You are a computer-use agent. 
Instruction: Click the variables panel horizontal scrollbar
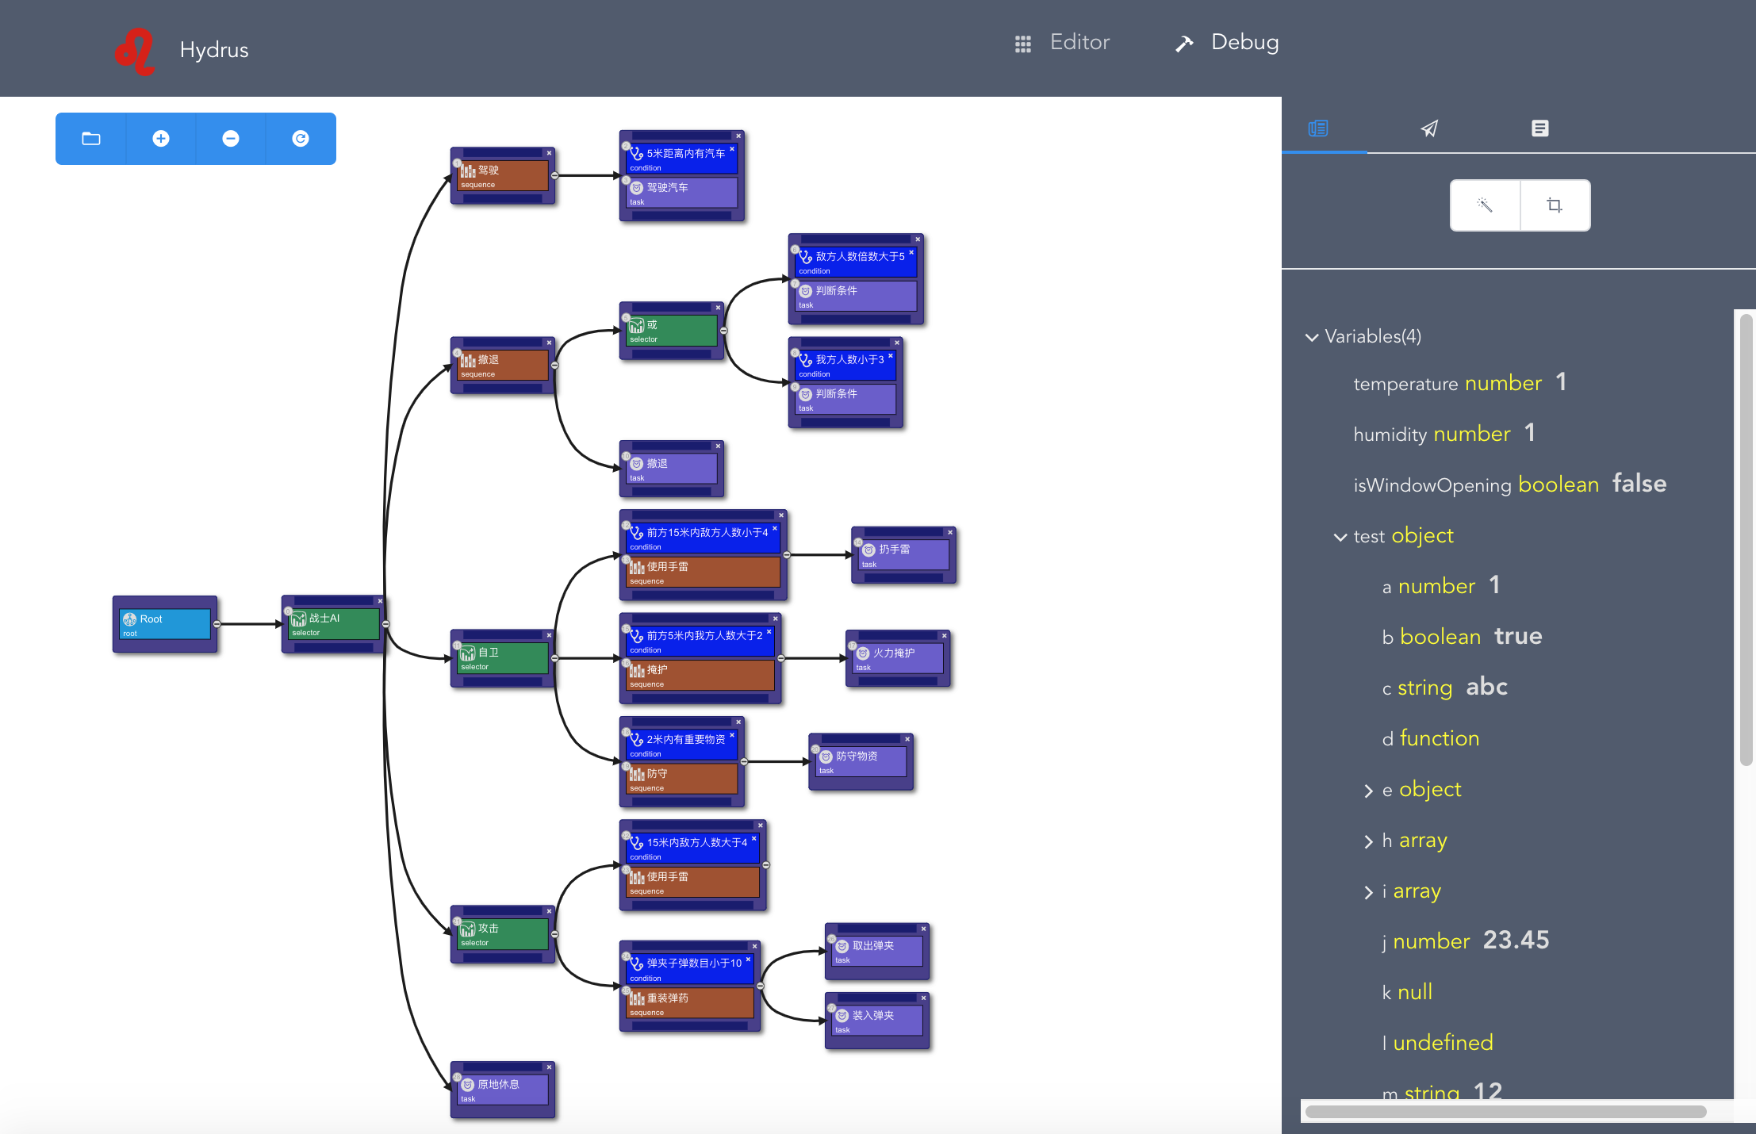1505,1112
